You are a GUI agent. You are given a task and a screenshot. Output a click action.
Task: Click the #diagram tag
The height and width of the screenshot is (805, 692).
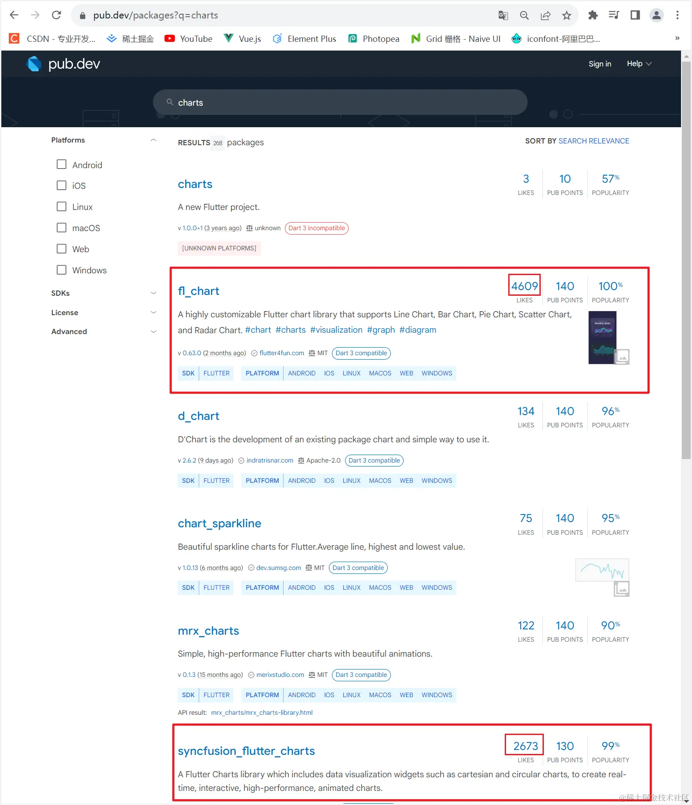pos(418,330)
